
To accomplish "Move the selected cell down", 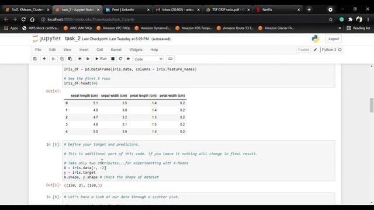I will (x=88, y=59).
